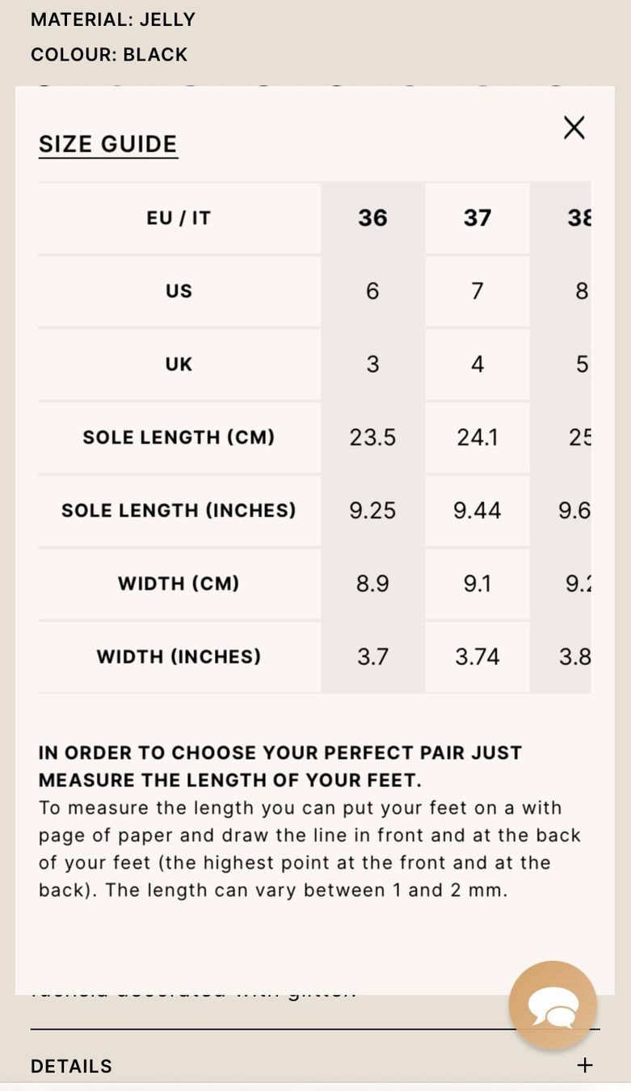Click the Colour: Black label

(x=109, y=54)
